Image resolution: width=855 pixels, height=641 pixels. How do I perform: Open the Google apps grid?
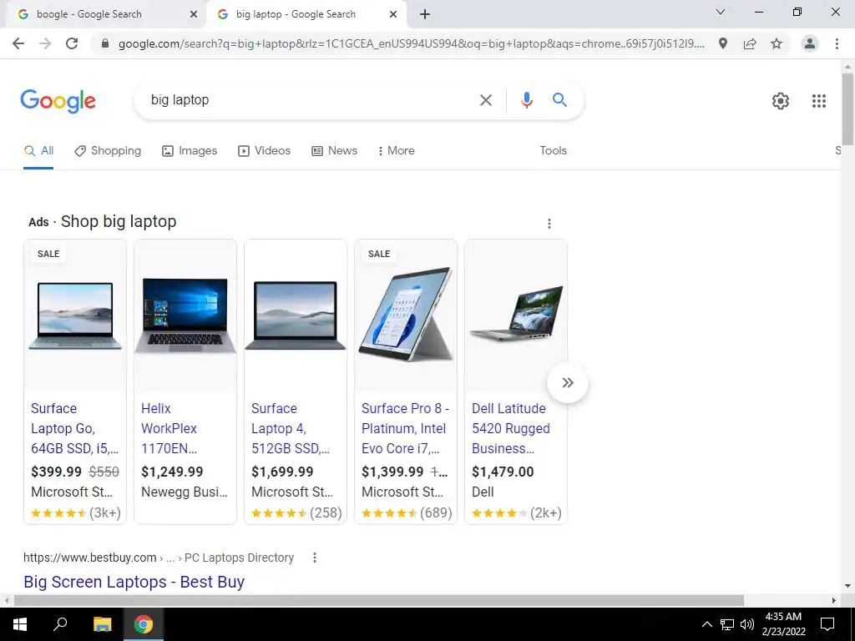click(818, 101)
